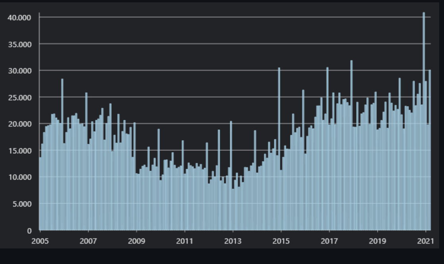Viewport: 444px width, 264px height.
Task: Click the spike bar just before the 2017 tick
Action: tap(327, 151)
